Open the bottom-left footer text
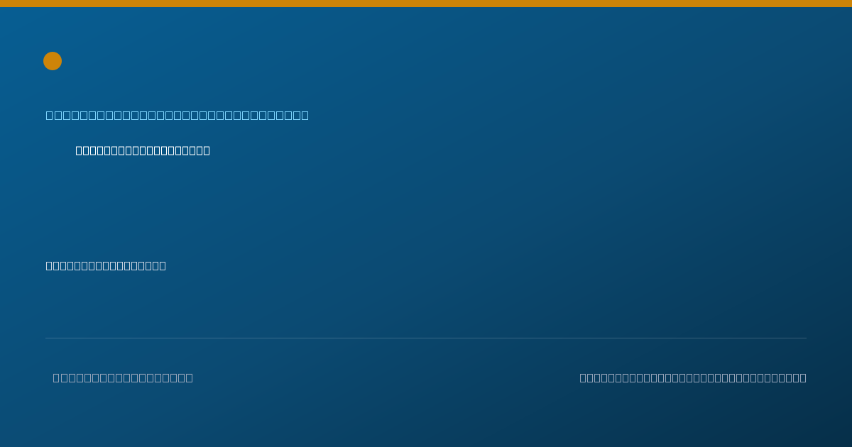 tap(123, 377)
